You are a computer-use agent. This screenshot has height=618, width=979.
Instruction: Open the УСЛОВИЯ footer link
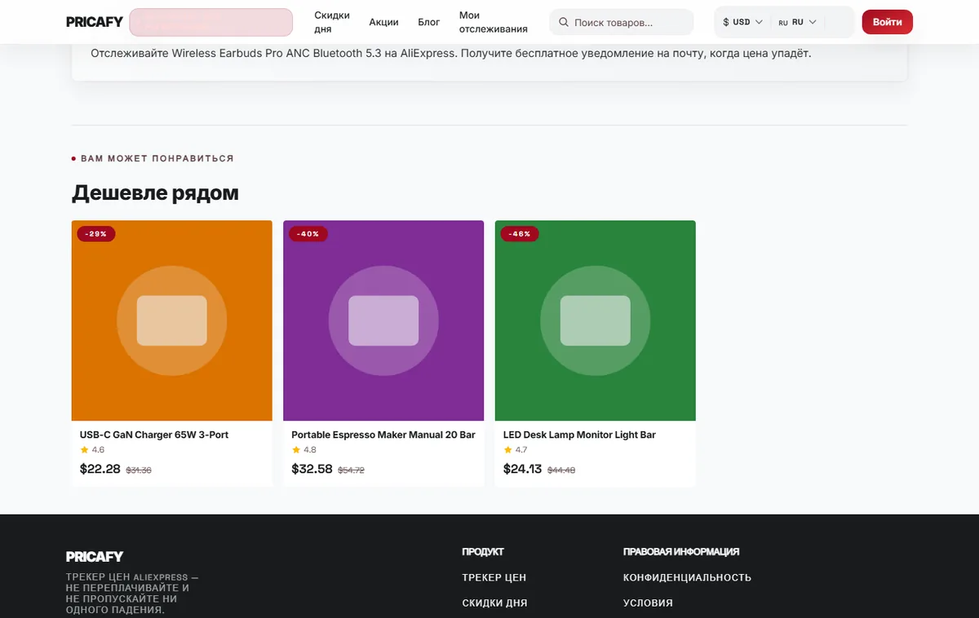[648, 603]
